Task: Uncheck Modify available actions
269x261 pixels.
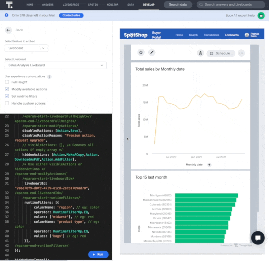Action: 7,89
